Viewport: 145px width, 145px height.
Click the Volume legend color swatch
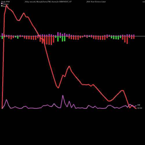(2, 3)
